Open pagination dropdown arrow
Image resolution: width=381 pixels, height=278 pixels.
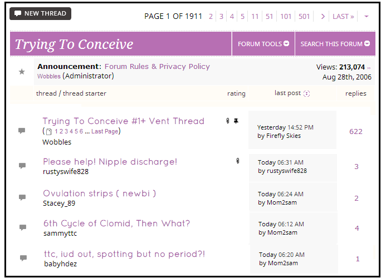click(x=367, y=17)
